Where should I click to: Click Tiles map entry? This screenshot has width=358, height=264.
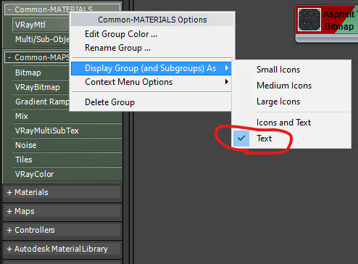(67, 160)
